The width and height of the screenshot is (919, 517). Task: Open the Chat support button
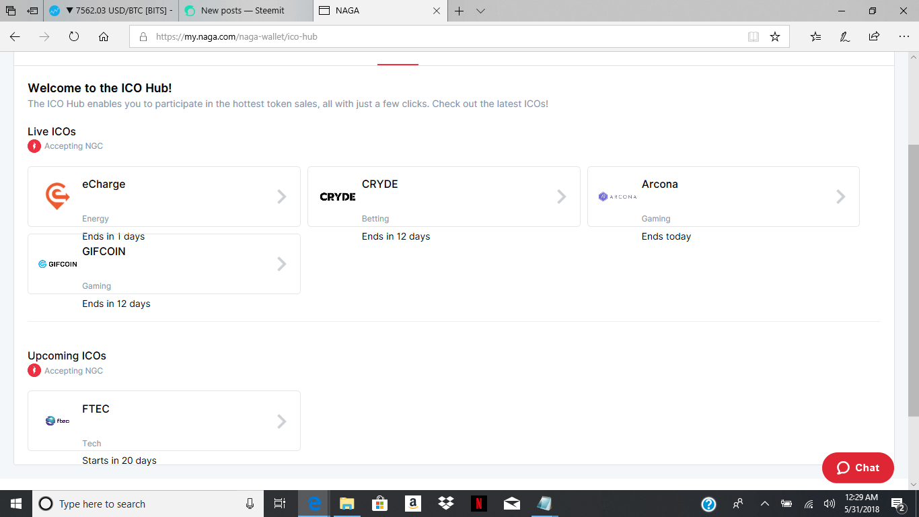(858, 468)
